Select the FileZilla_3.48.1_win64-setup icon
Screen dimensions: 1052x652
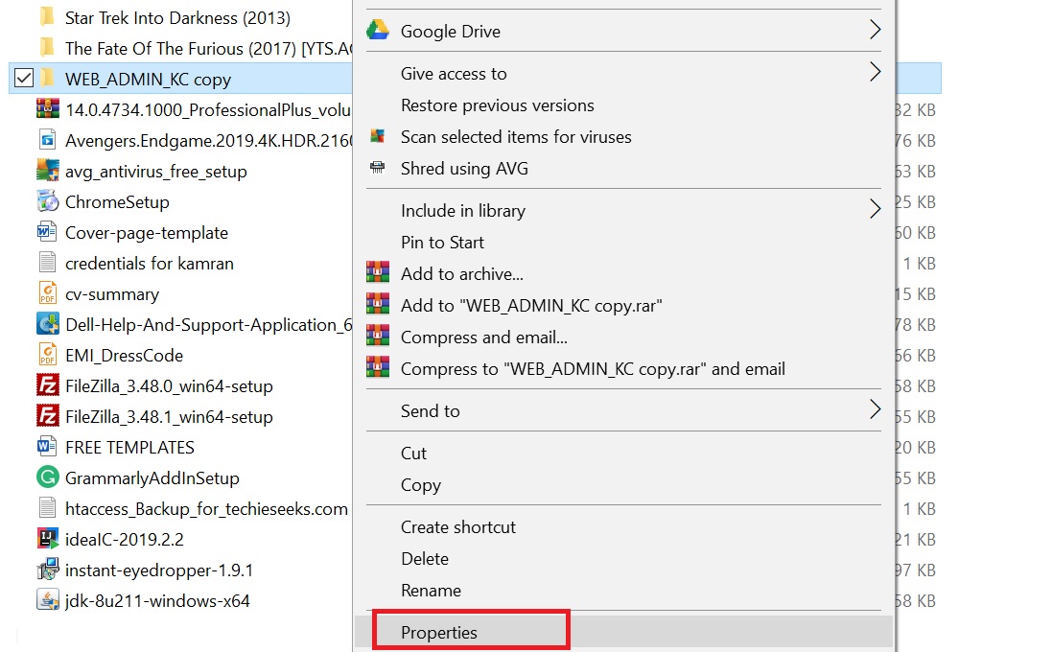click(x=47, y=416)
